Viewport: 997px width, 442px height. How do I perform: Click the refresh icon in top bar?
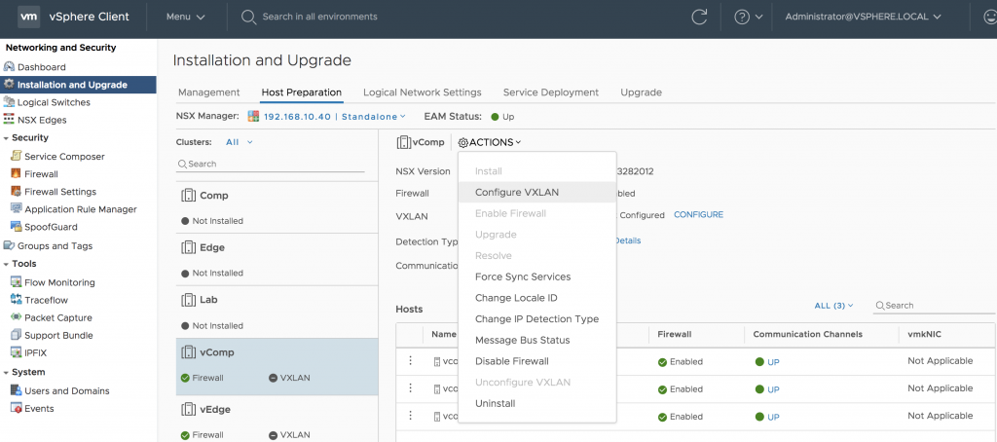pyautogui.click(x=699, y=18)
